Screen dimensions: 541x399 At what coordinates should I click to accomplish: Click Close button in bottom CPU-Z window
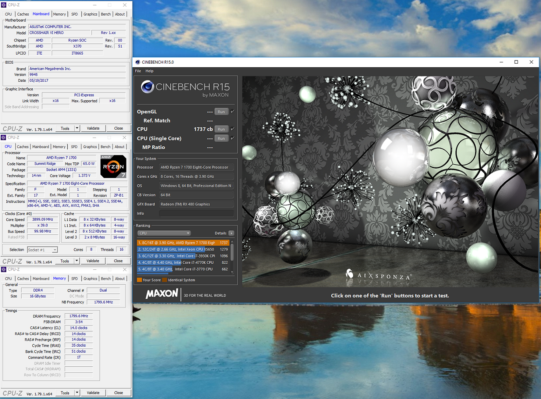tap(118, 393)
